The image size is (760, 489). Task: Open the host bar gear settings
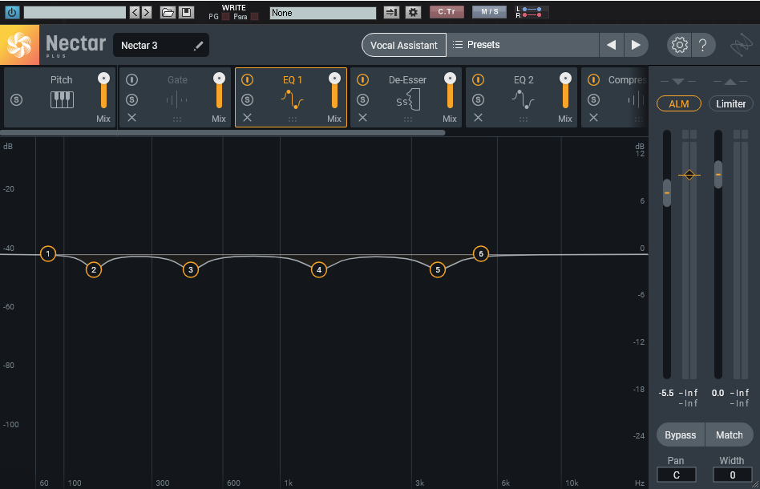[x=413, y=12]
